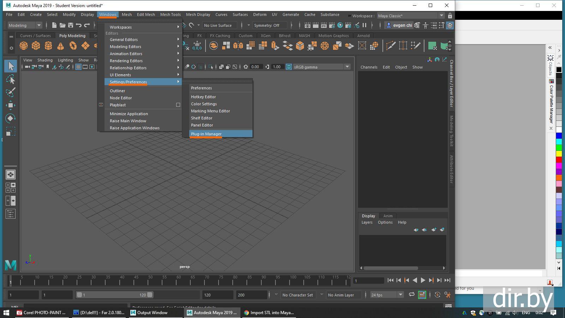565x318 pixels.
Task: Open Playblast options box
Action: (x=178, y=105)
